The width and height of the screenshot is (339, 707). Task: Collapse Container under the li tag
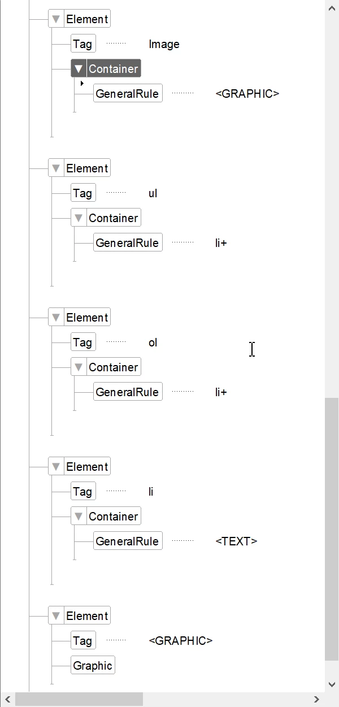click(79, 517)
